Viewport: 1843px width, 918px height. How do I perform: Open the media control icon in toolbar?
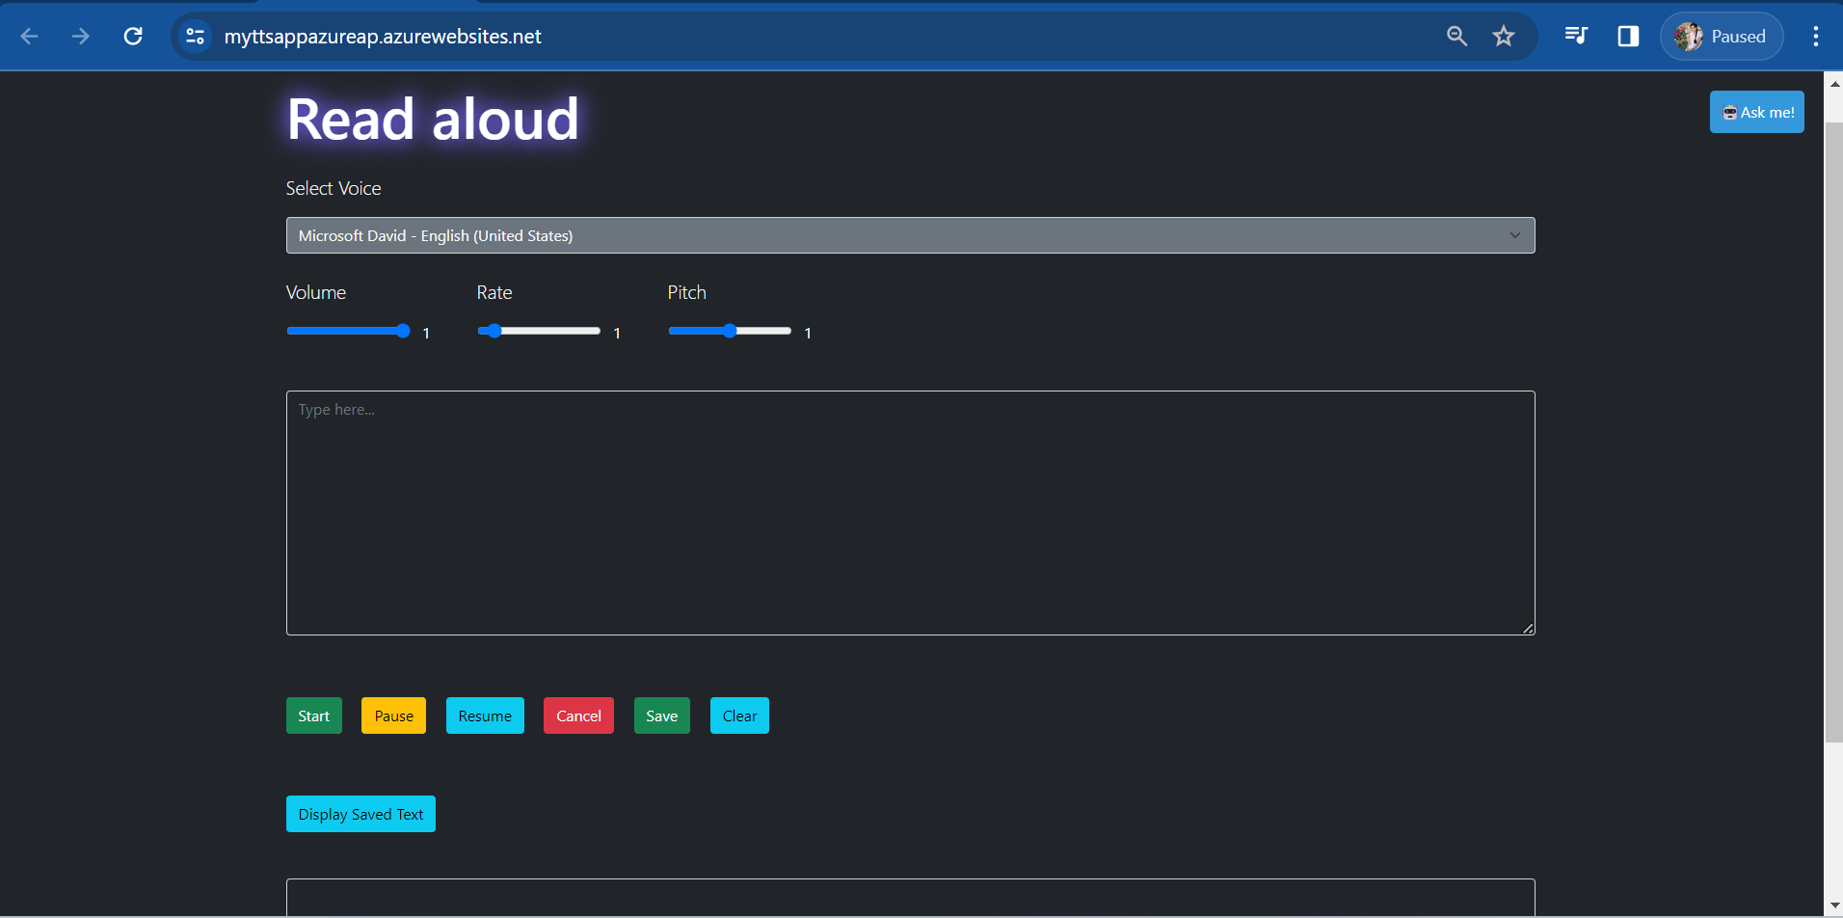[1576, 37]
